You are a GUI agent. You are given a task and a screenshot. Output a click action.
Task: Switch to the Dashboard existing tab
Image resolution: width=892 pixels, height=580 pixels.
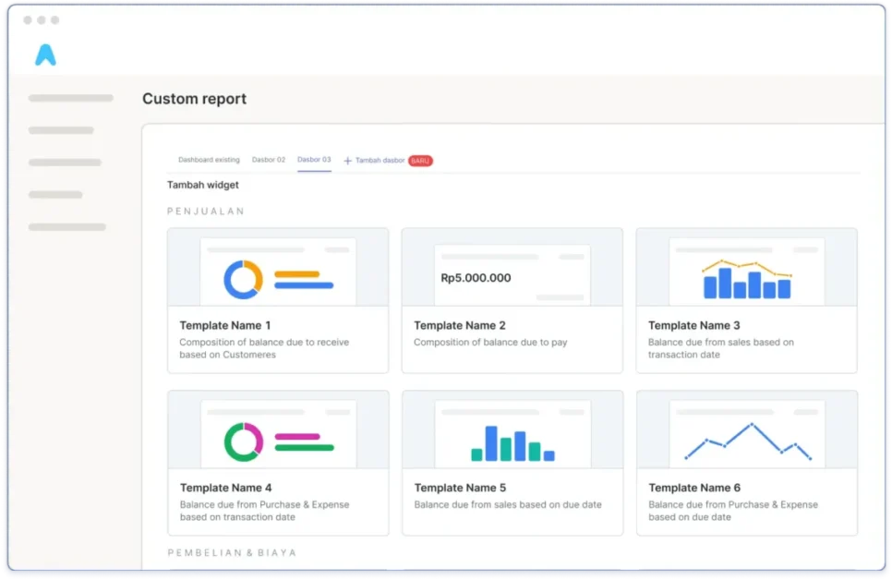tap(209, 160)
